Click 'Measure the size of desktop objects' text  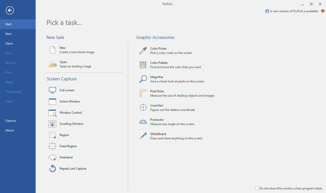[182, 96]
